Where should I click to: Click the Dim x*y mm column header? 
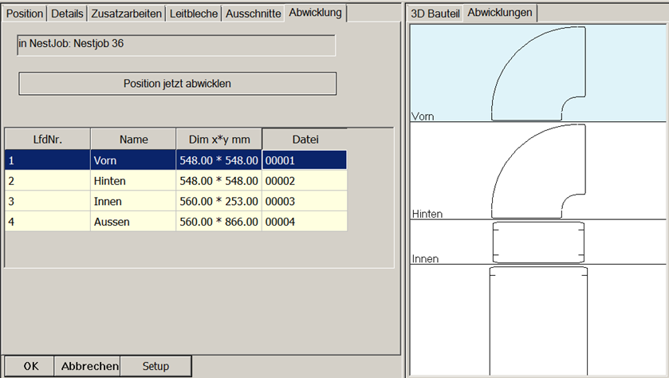pos(218,139)
